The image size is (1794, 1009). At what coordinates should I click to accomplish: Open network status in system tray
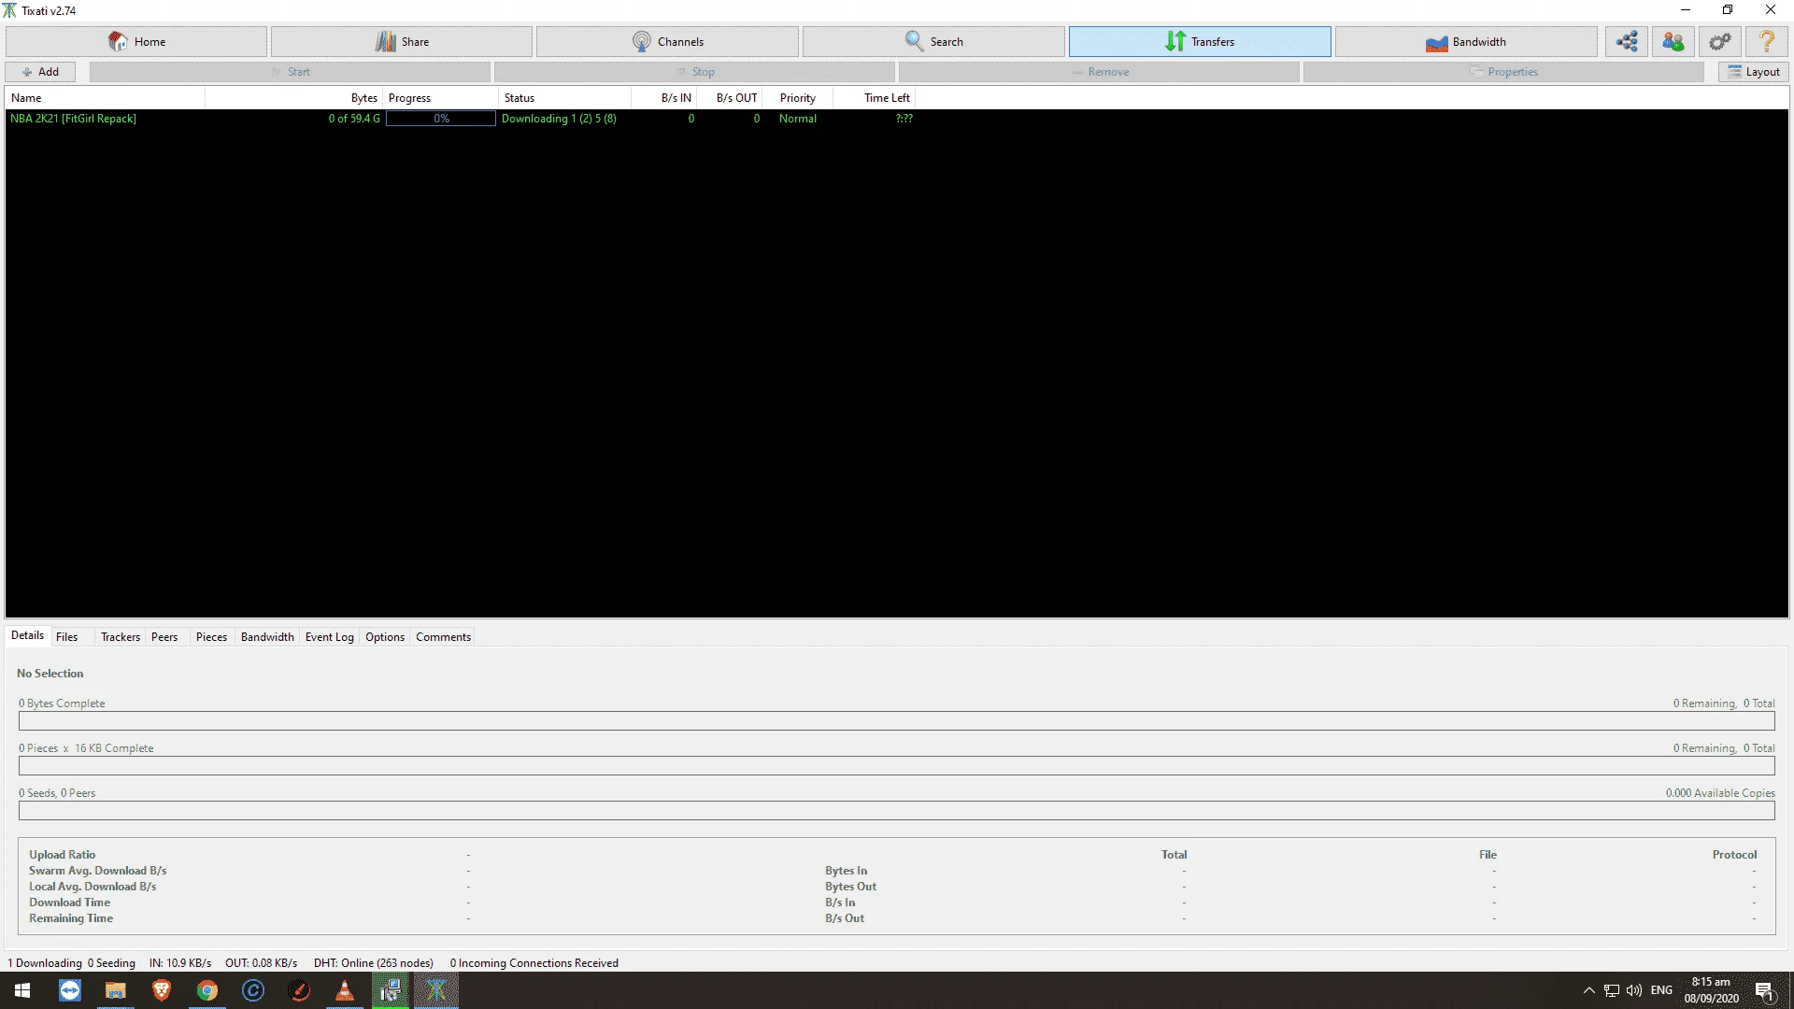1612,990
